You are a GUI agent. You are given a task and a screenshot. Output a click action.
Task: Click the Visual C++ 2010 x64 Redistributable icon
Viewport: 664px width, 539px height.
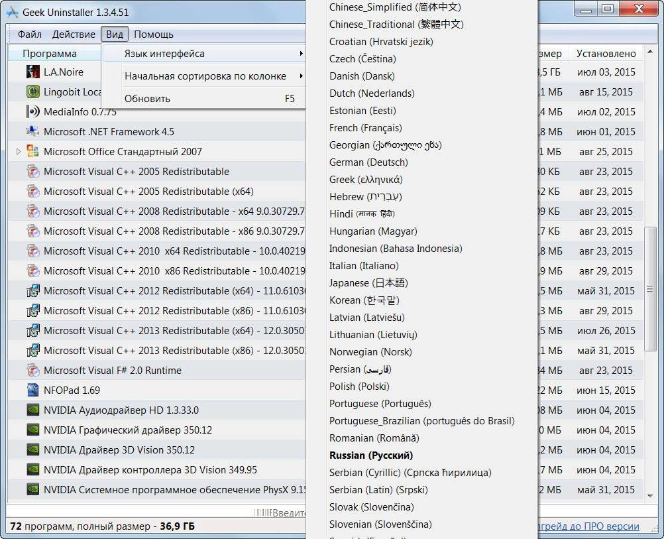point(33,251)
